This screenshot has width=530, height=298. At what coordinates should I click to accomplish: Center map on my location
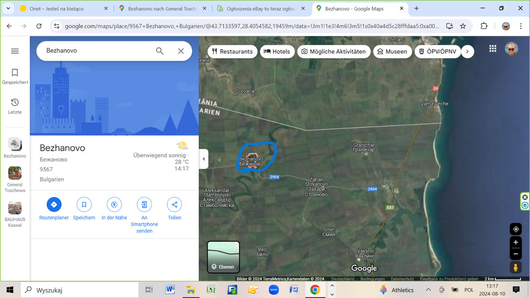[x=516, y=229]
